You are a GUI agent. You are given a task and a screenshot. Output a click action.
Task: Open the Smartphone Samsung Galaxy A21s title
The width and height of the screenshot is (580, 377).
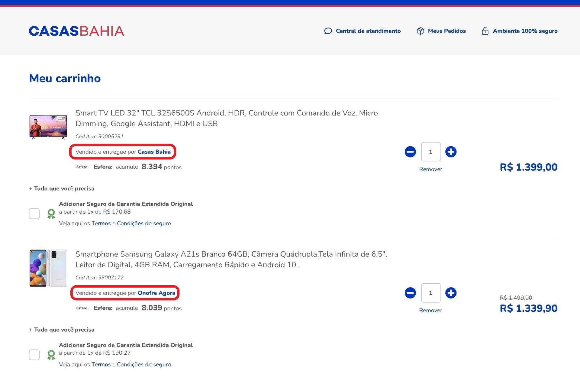[231, 259]
